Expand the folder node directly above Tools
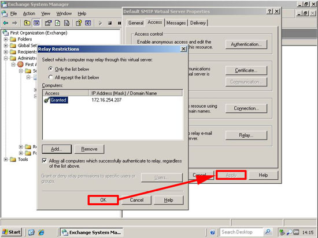Viewport: 318px width, 238px height. (21, 153)
